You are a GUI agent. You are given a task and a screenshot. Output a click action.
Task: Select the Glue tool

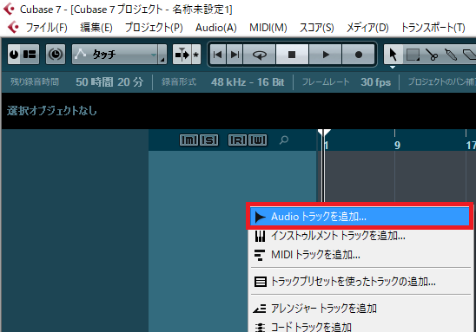451,55
